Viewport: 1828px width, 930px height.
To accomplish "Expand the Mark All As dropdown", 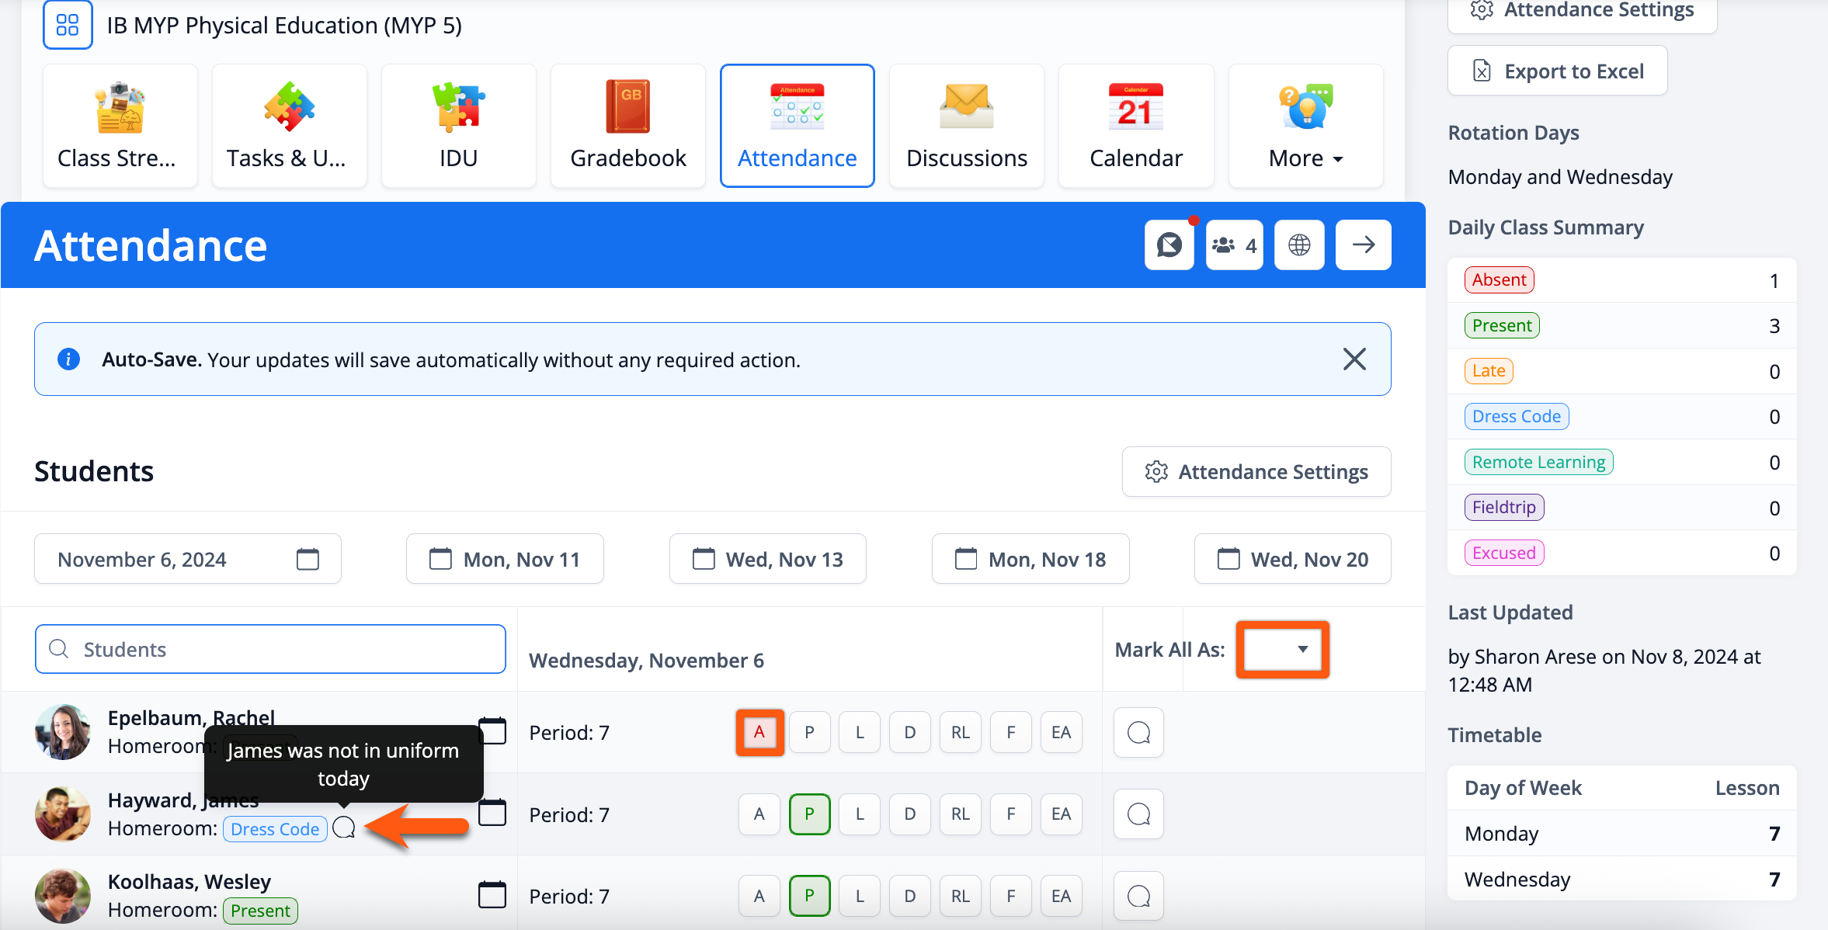I will pos(1283,649).
